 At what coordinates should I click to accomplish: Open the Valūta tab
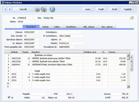point(57,27)
